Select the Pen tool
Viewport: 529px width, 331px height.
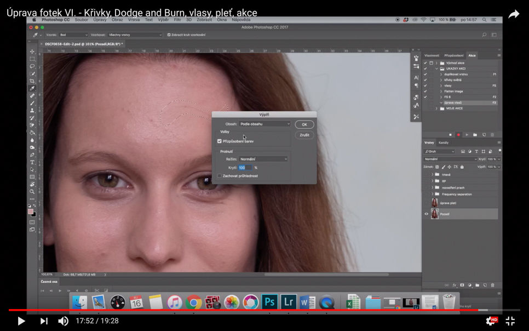pos(32,155)
